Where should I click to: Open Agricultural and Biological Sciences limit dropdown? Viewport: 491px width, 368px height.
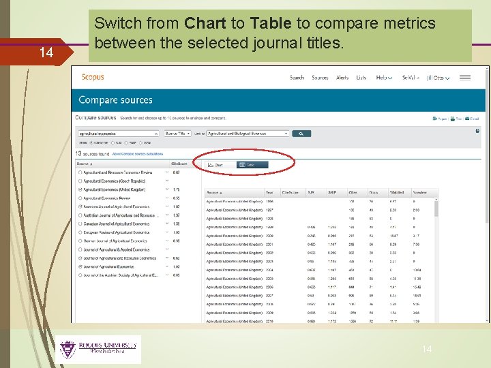click(248, 134)
